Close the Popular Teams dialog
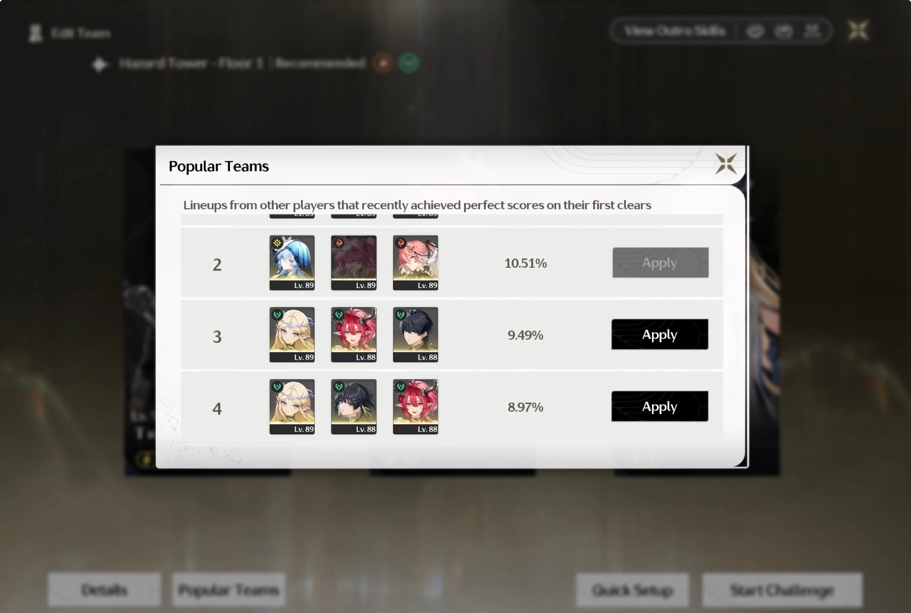Image resolution: width=911 pixels, height=613 pixels. [x=726, y=163]
